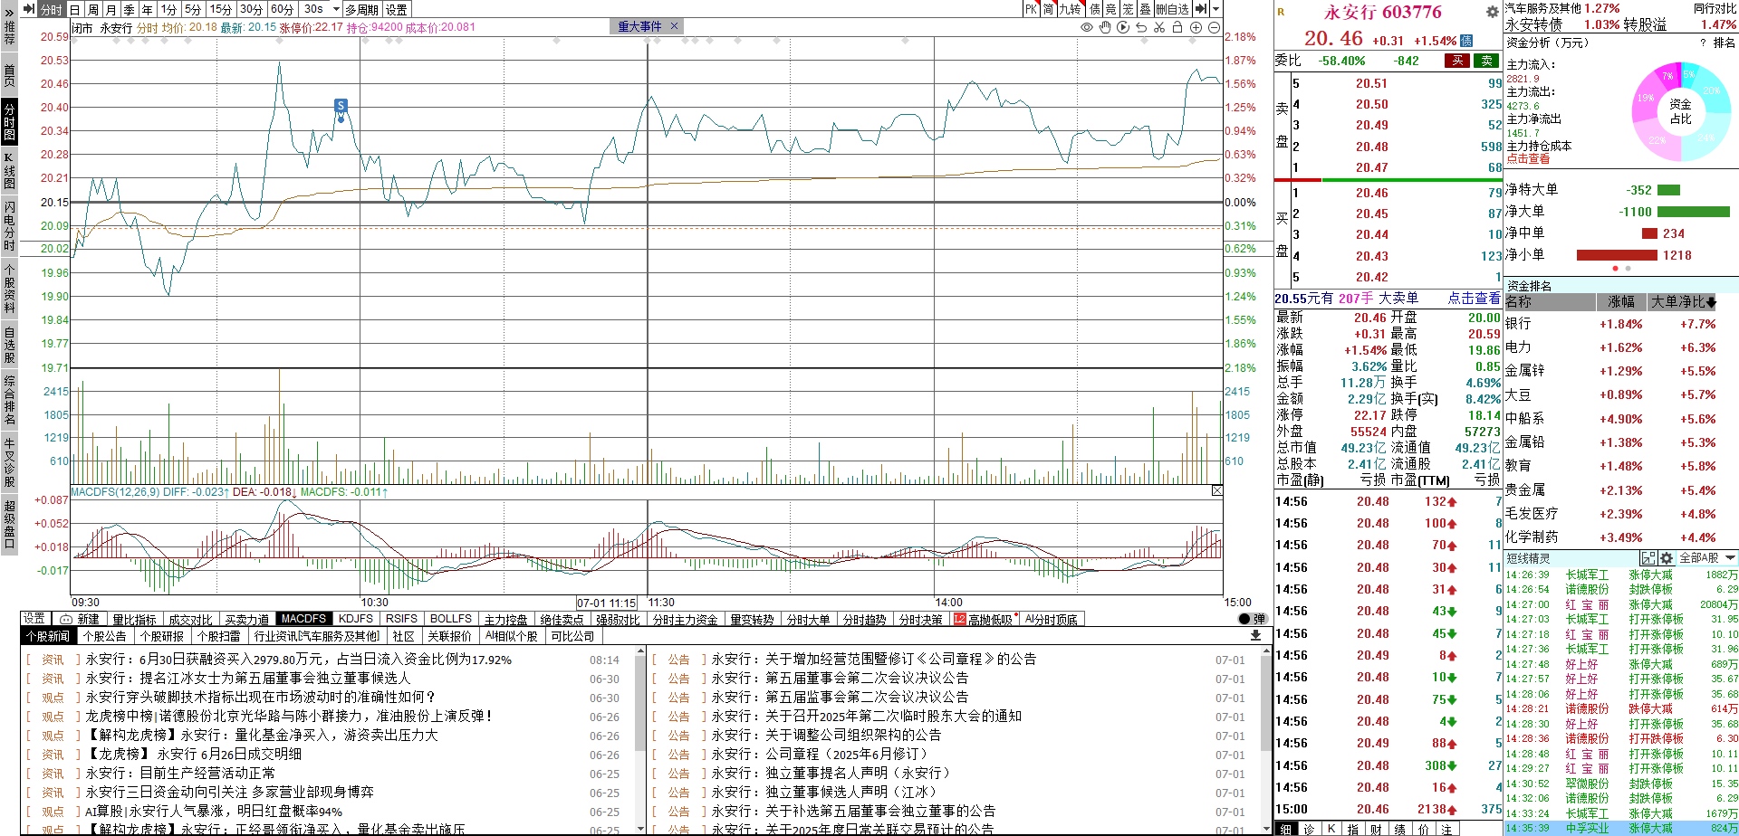
Task: Open the 多周期 multi-period view
Action: coord(362,9)
